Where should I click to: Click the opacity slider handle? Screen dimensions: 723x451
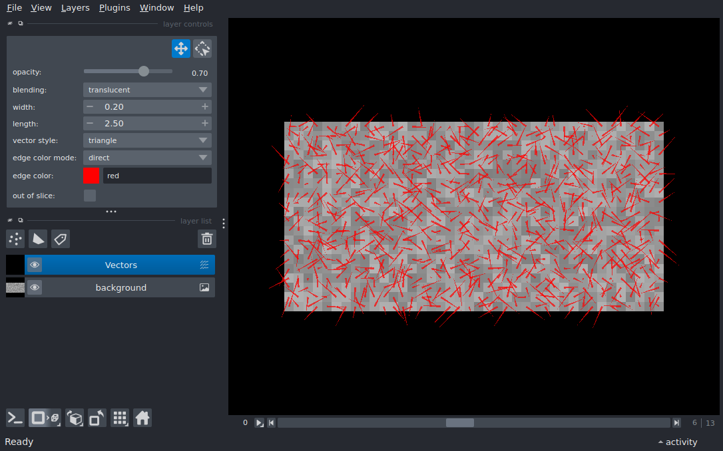point(144,71)
